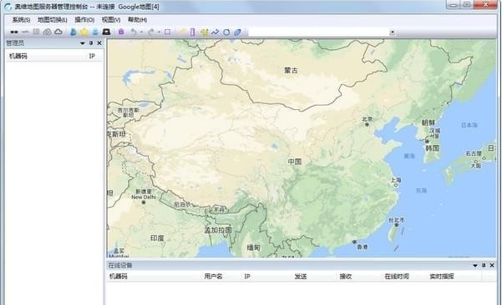Click the blue figure icon left of the star
This screenshot has height=305, width=502.
(74, 32)
